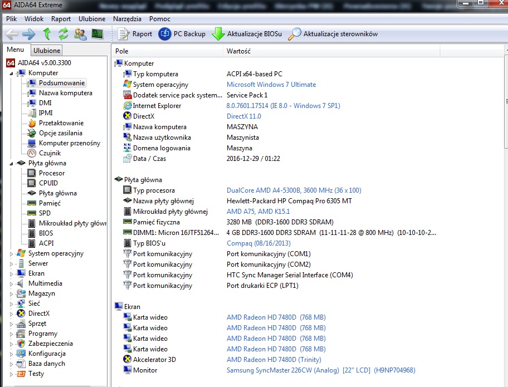Image resolution: width=508 pixels, height=387 pixels.
Task: Select Podsumowanie in the tree
Action: [x=62, y=83]
